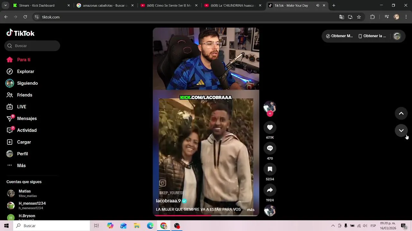Open a new browser tab
The height and width of the screenshot is (231, 412).
click(334, 5)
